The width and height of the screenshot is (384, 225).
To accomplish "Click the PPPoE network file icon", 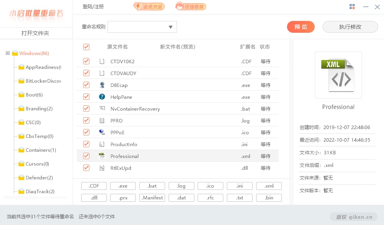I will 102,132.
